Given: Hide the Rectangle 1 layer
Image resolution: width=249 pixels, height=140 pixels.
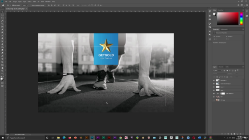Looking at the screenshot, I should [214, 80].
